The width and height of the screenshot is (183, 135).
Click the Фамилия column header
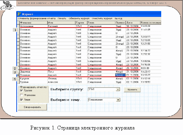34,23
